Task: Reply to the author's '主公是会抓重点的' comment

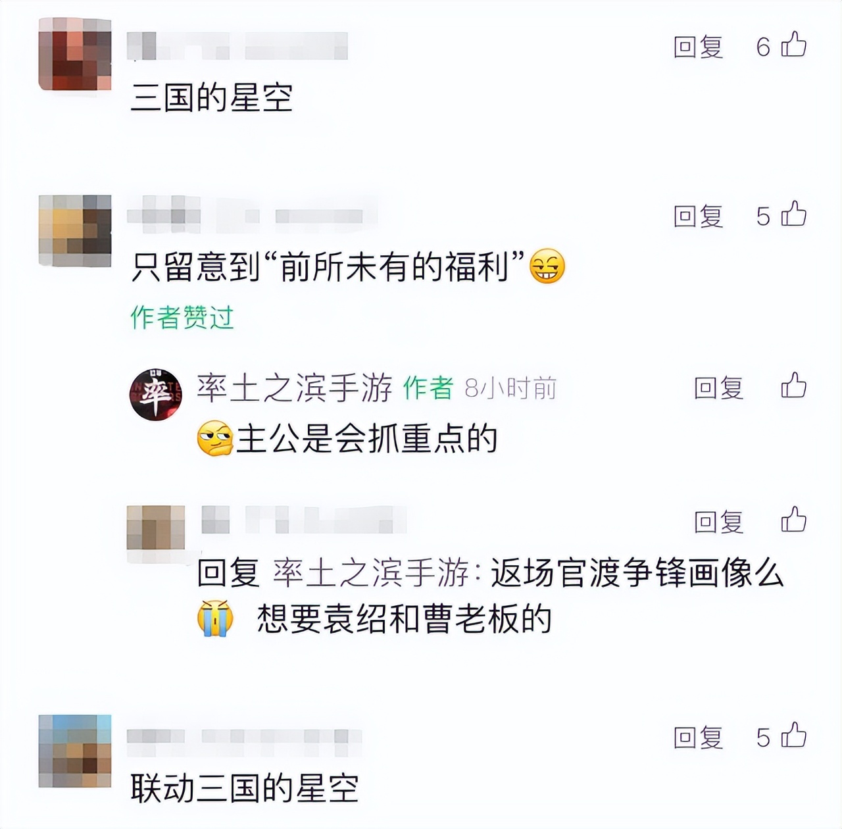Action: [x=718, y=388]
